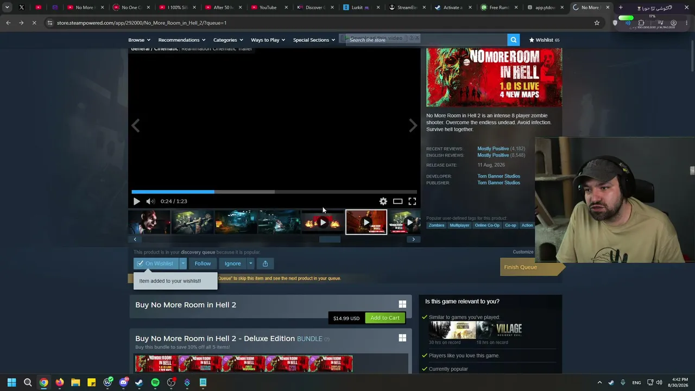View site information icon in address bar

point(49,23)
